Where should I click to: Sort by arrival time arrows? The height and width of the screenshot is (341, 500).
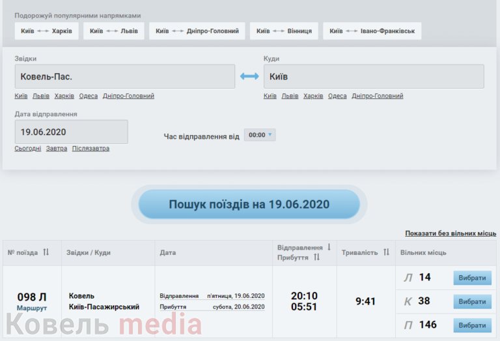coord(317,258)
